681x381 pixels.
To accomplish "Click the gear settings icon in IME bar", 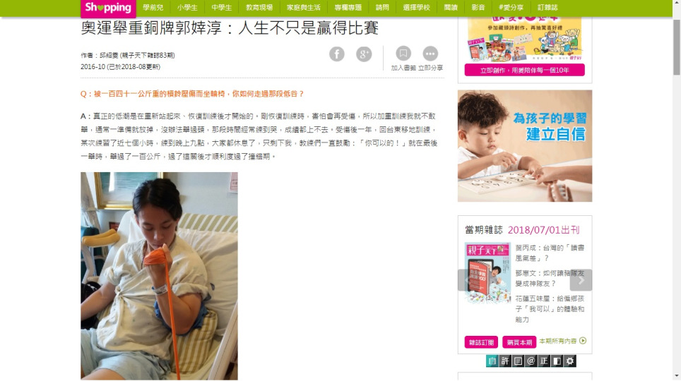I will click(570, 361).
